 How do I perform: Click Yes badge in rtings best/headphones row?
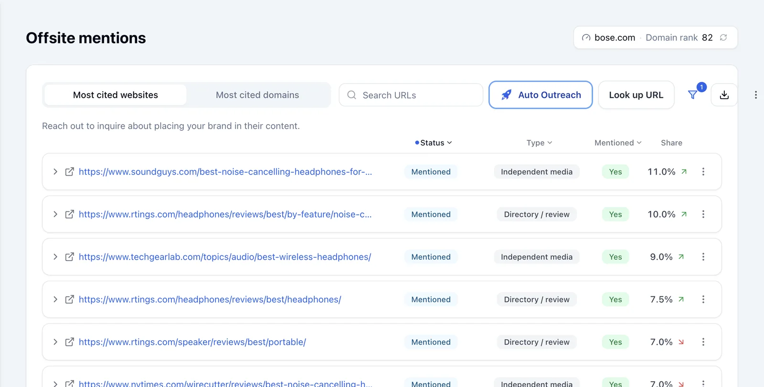coord(615,299)
